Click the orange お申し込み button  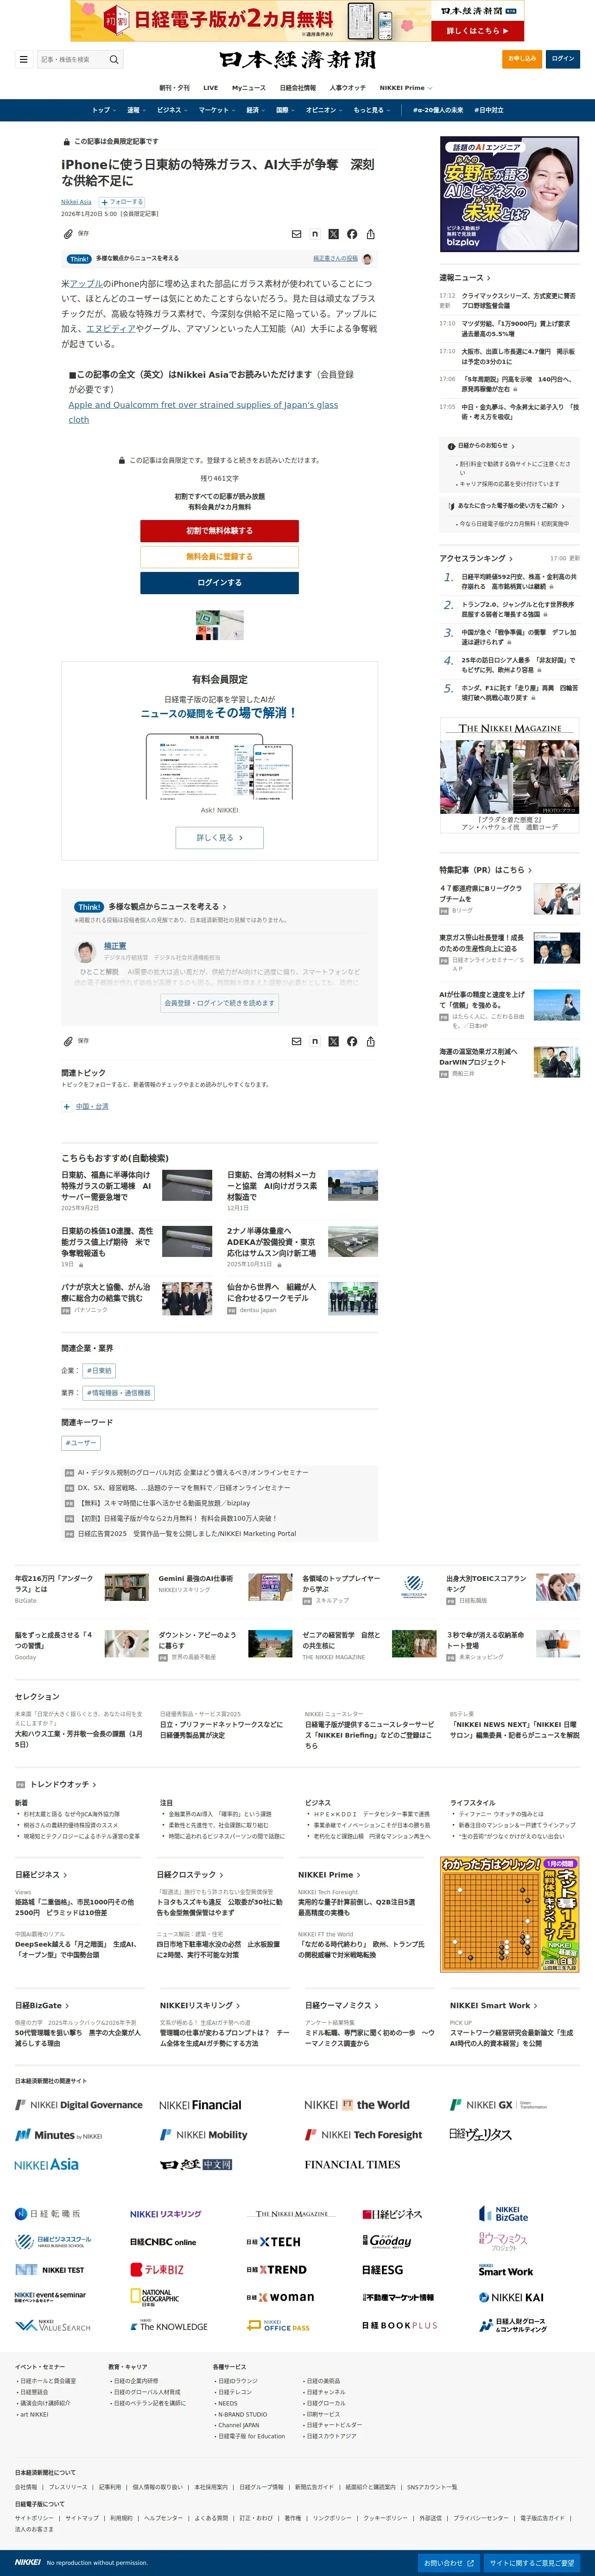point(521,59)
